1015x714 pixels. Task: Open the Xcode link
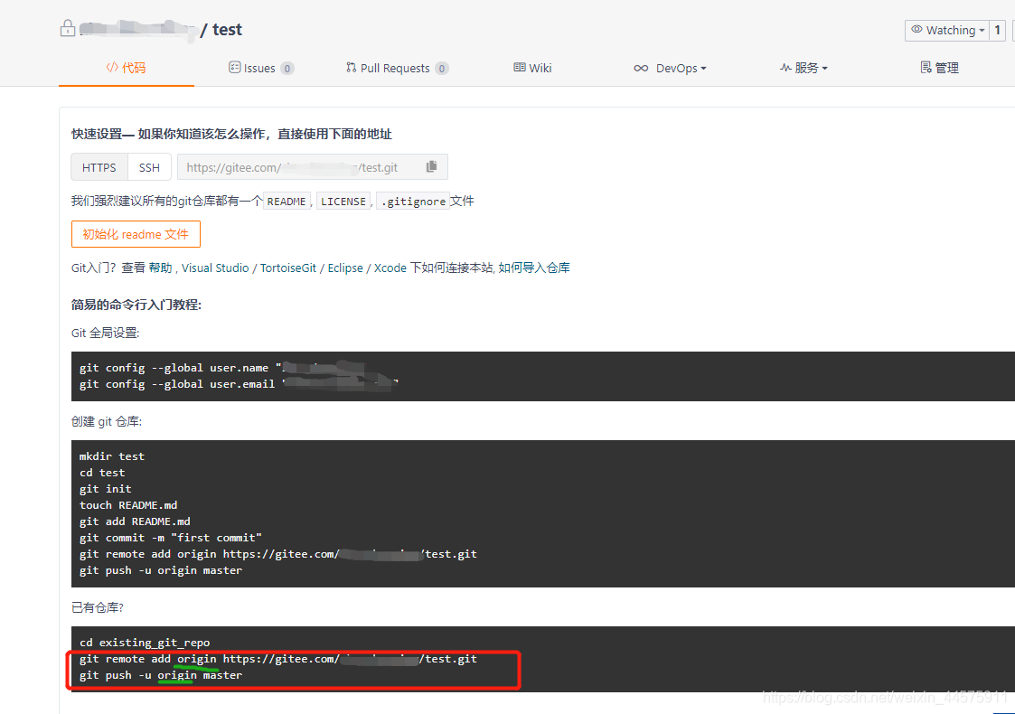coord(390,268)
